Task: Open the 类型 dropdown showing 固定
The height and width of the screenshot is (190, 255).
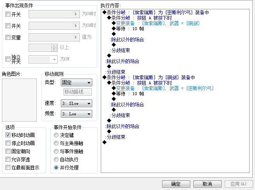Action: pyautogui.click(x=76, y=82)
